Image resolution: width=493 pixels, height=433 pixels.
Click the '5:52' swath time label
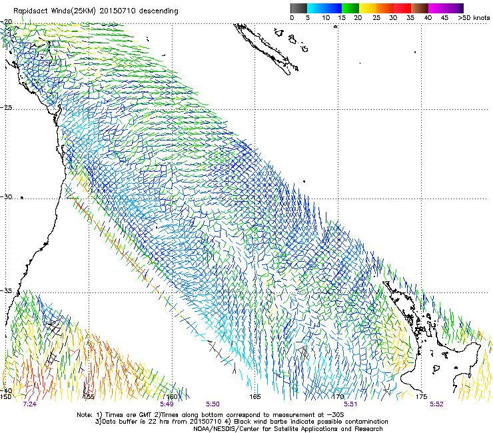point(437,404)
